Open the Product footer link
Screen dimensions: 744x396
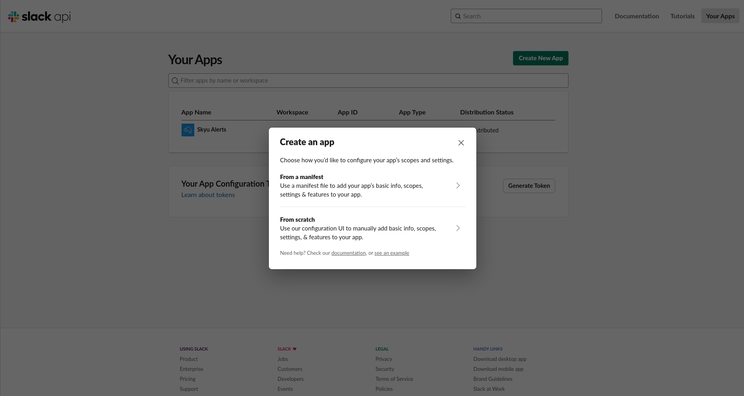[x=189, y=359]
